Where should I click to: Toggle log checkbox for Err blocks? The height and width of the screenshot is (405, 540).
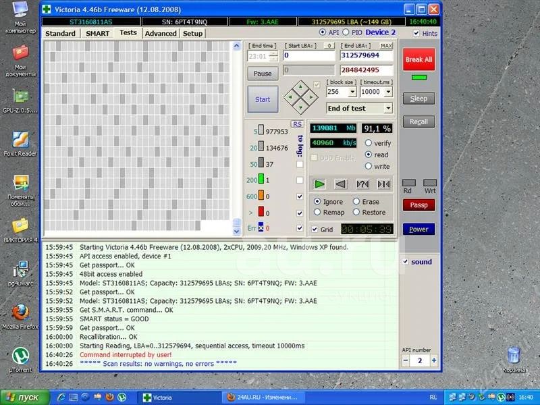tap(300, 228)
